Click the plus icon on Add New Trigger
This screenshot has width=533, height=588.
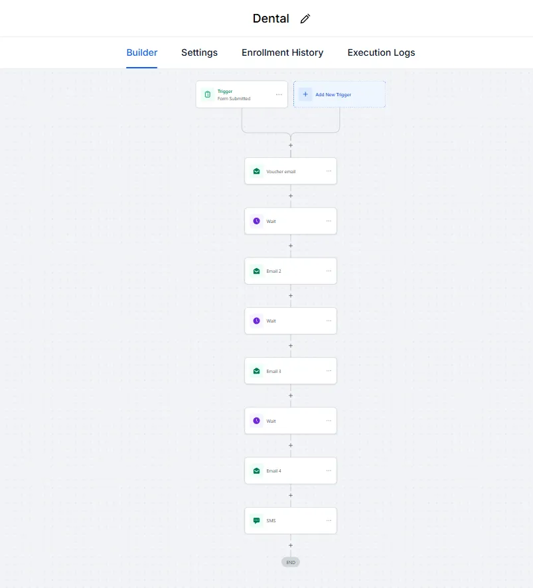(x=305, y=95)
